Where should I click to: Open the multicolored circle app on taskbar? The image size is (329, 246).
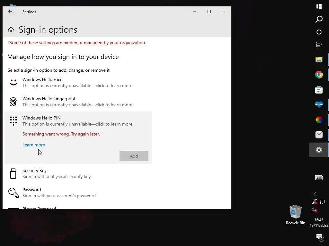coord(319,120)
